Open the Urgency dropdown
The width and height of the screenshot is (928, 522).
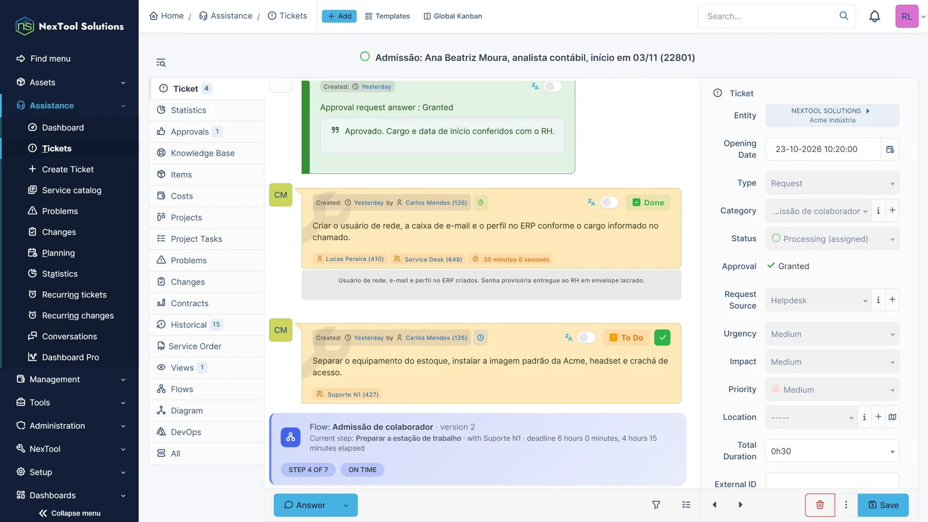pos(832,334)
